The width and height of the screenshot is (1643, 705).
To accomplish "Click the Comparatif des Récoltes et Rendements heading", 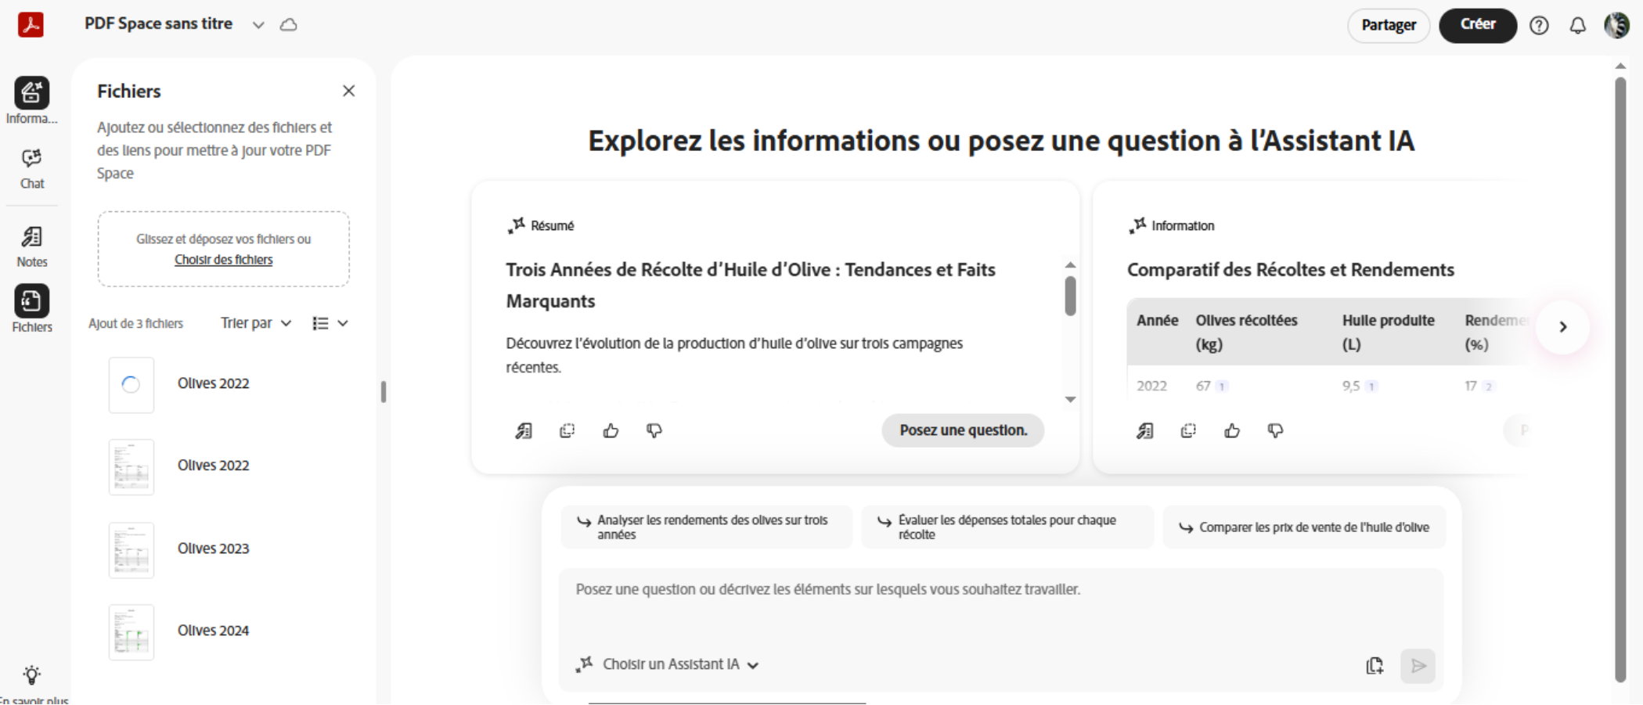I will pyautogui.click(x=1291, y=270).
